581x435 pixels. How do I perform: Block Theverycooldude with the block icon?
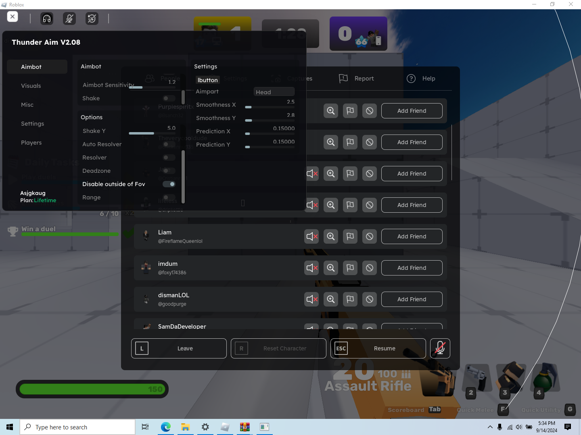point(370,142)
